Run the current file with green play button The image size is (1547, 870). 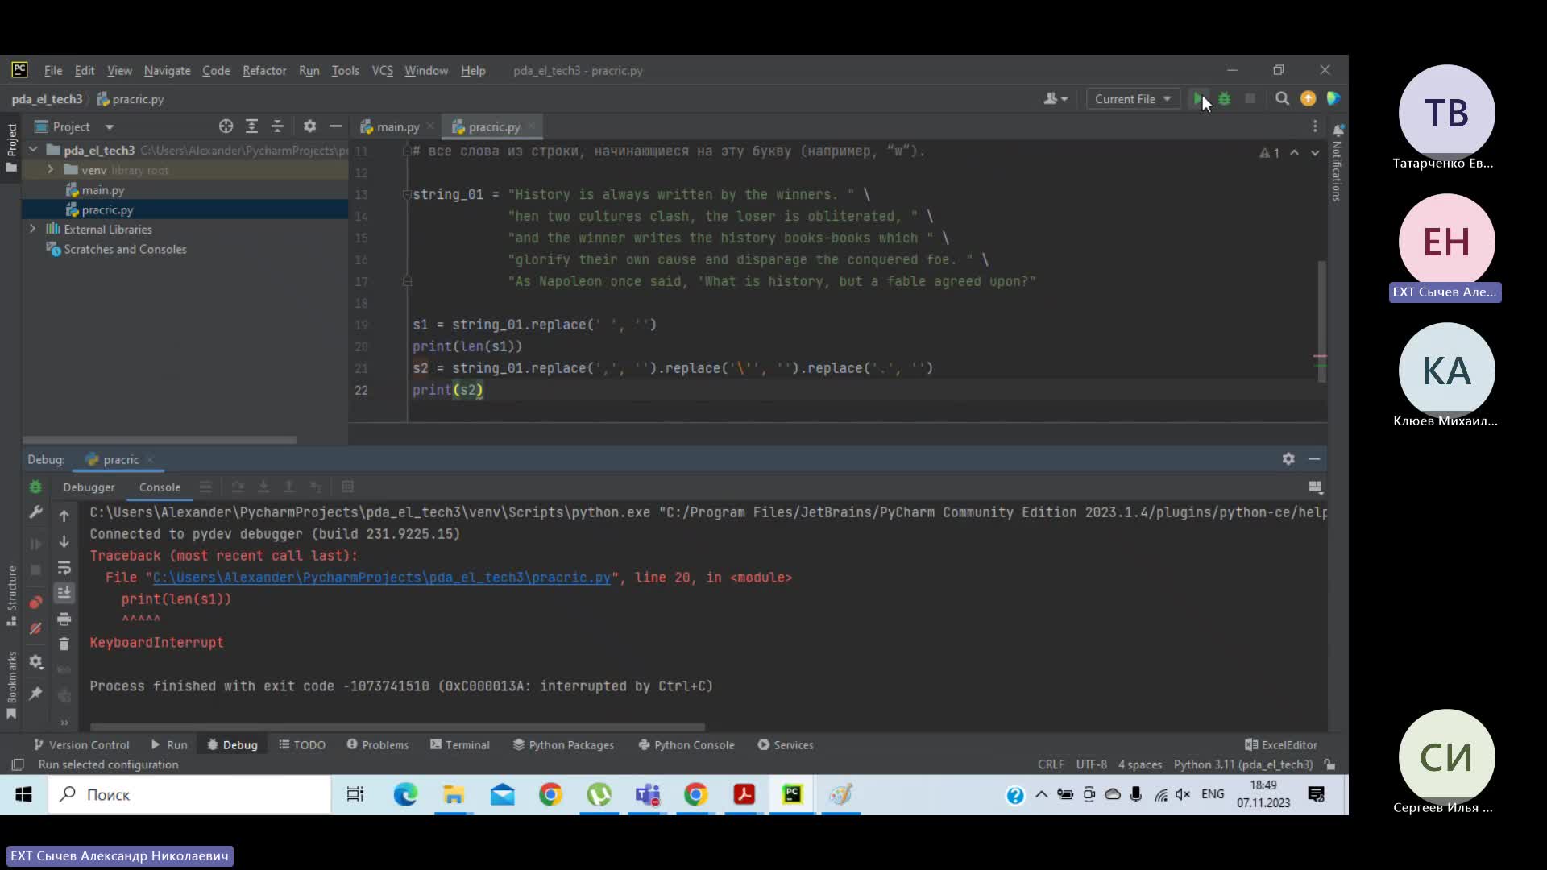pos(1198,99)
